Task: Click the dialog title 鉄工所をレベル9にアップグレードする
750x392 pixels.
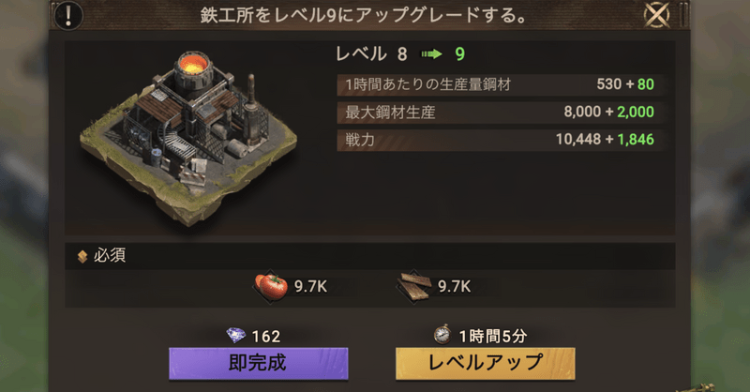Action: point(364,15)
